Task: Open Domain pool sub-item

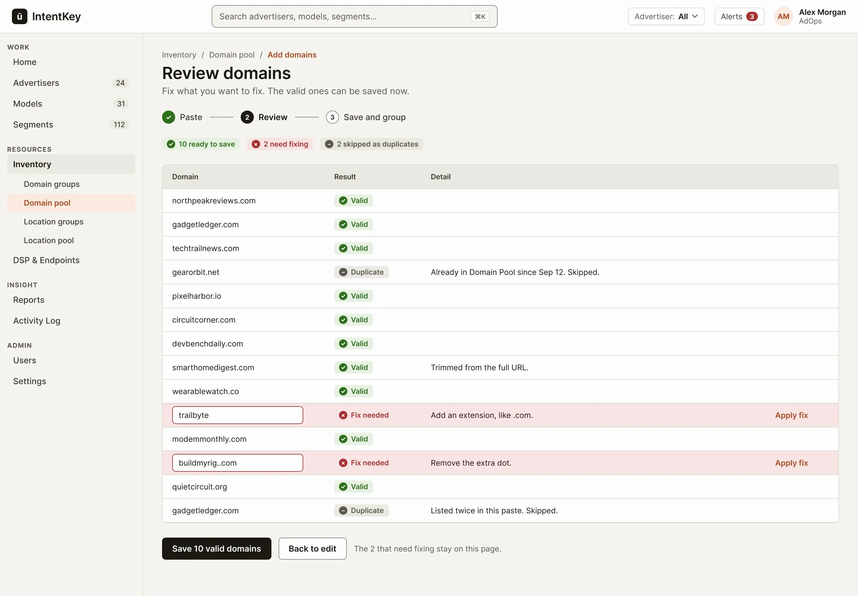Action: click(x=71, y=203)
